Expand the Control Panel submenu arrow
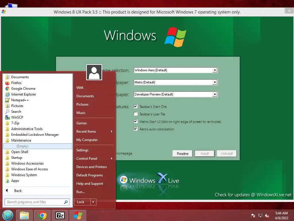The height and width of the screenshot is (221, 294). (112, 159)
